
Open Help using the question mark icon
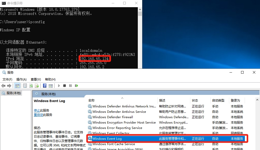(45, 85)
